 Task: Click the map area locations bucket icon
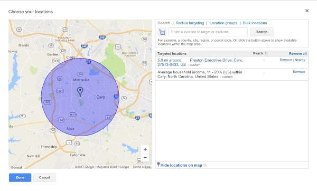click(x=162, y=32)
